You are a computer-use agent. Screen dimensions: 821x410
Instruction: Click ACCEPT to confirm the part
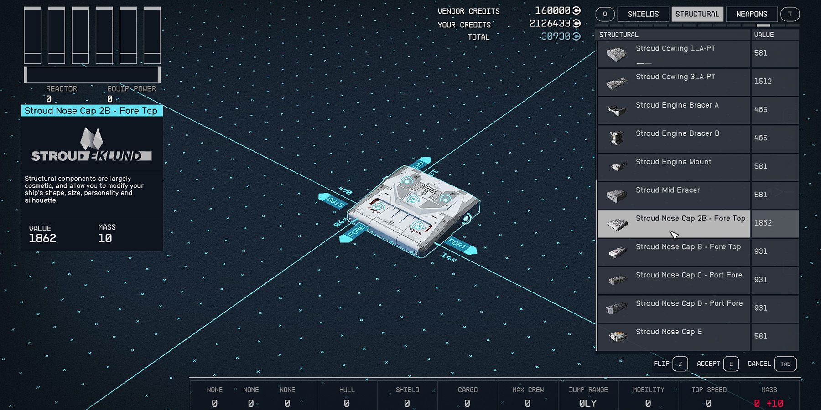pyautogui.click(x=708, y=364)
